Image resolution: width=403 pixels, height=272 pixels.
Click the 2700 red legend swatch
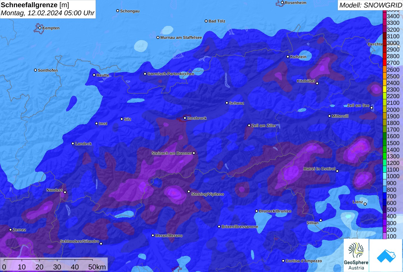(385, 63)
